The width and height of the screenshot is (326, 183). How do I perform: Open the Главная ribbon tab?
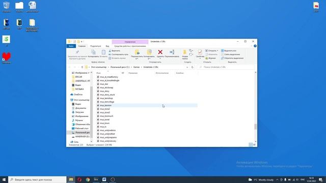(x=81, y=46)
